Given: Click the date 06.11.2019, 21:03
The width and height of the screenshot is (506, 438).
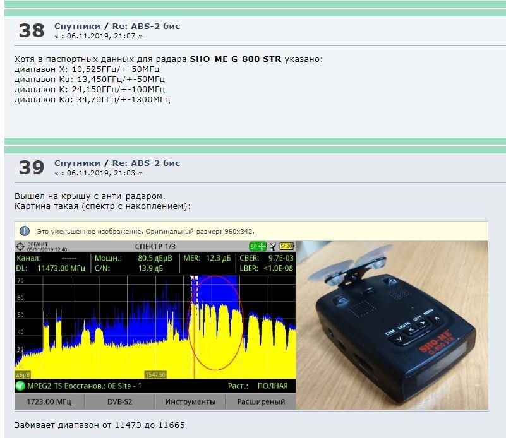Looking at the screenshot, I should [x=101, y=173].
